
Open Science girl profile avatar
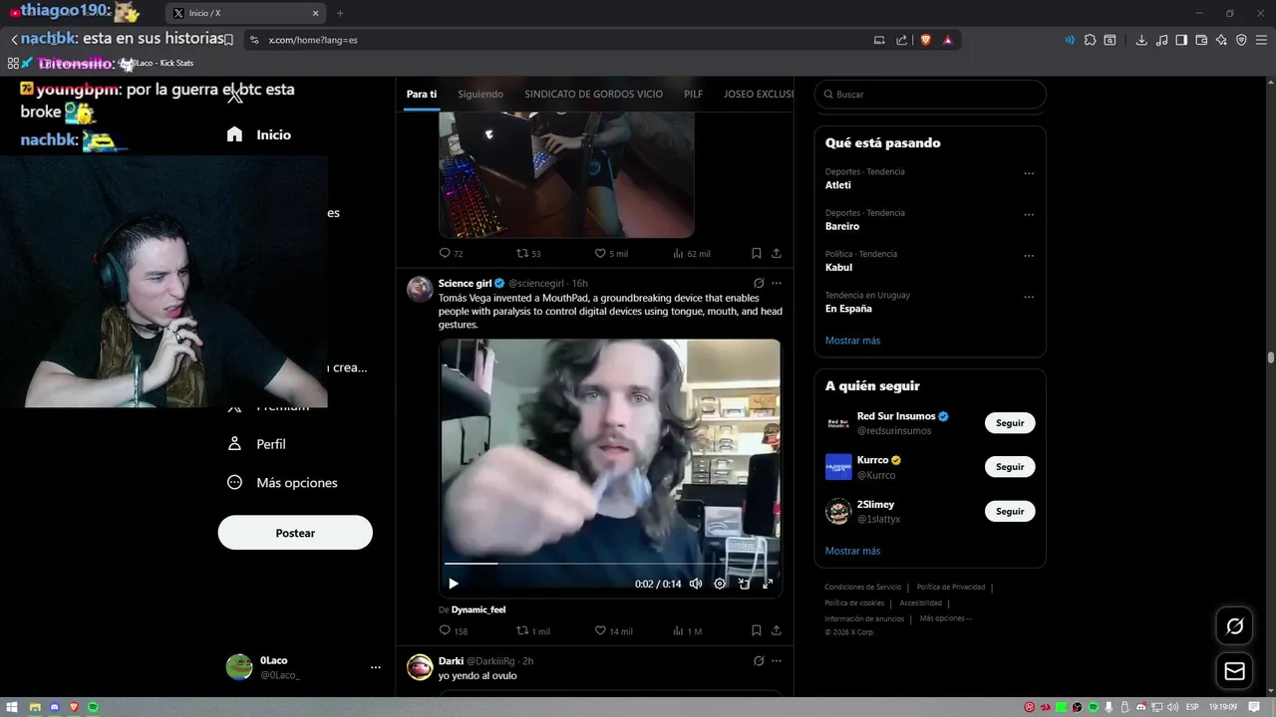(x=420, y=289)
